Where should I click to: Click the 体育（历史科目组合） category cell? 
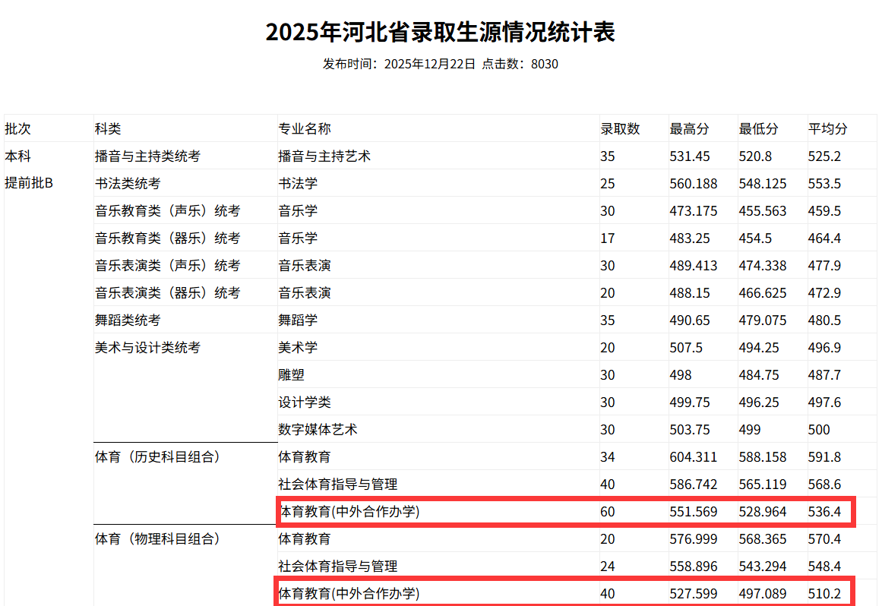(x=157, y=457)
